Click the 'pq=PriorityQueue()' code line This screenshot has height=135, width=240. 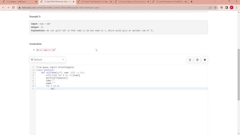[57, 78]
